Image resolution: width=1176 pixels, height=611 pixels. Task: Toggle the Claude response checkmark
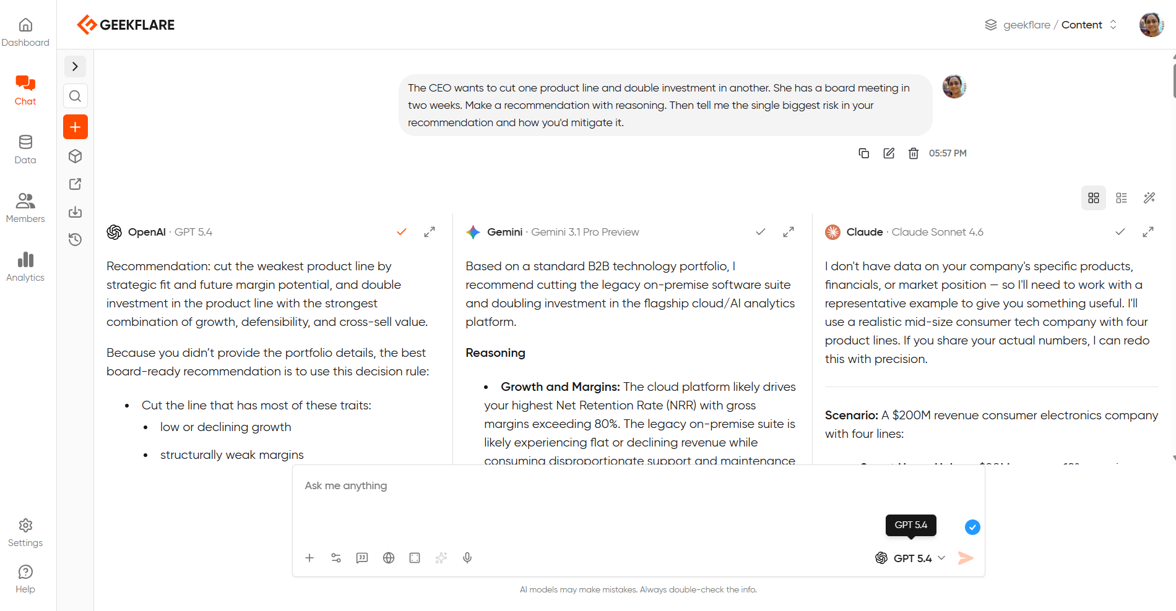click(1120, 232)
